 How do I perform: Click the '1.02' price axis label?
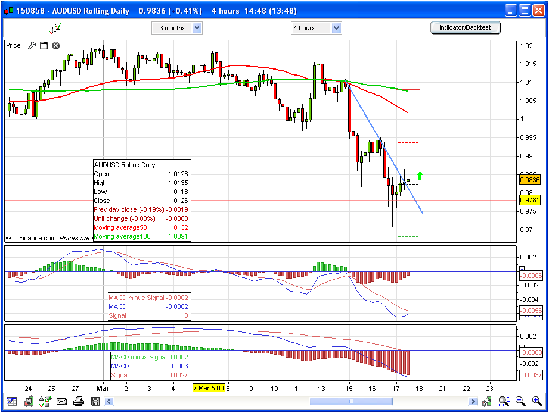(526, 46)
